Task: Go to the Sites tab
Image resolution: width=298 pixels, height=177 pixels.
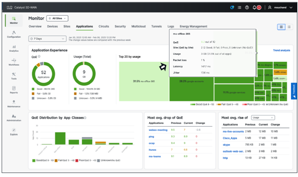Action: (67, 27)
